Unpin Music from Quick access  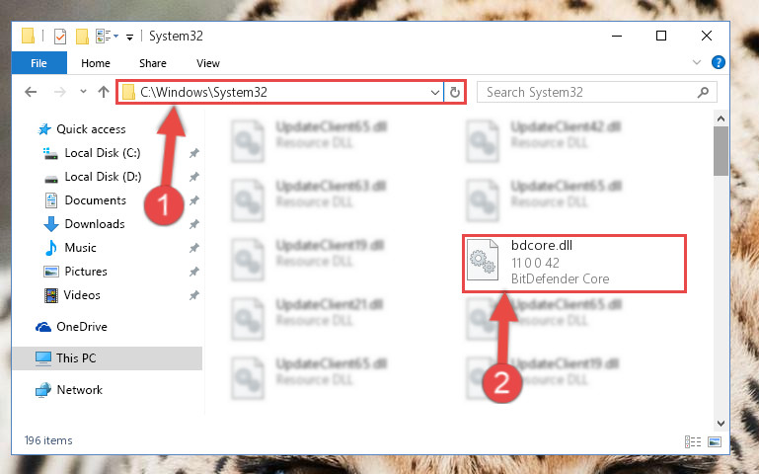click(x=194, y=248)
